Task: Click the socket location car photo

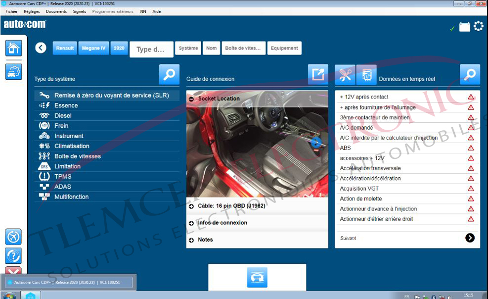Action: click(x=257, y=152)
